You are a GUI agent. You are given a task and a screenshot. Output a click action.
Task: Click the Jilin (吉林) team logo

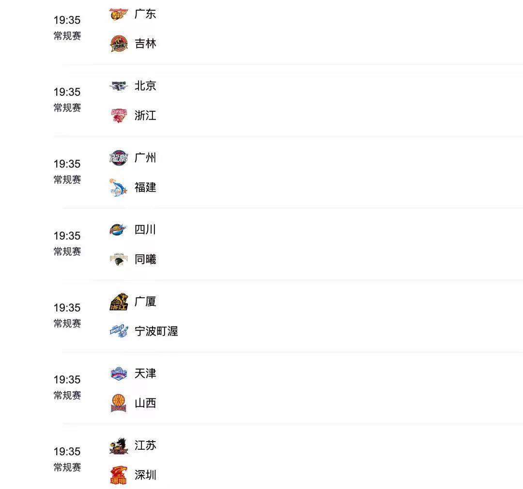(x=119, y=44)
